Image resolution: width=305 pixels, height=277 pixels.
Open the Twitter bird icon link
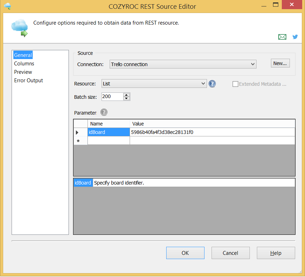click(295, 37)
